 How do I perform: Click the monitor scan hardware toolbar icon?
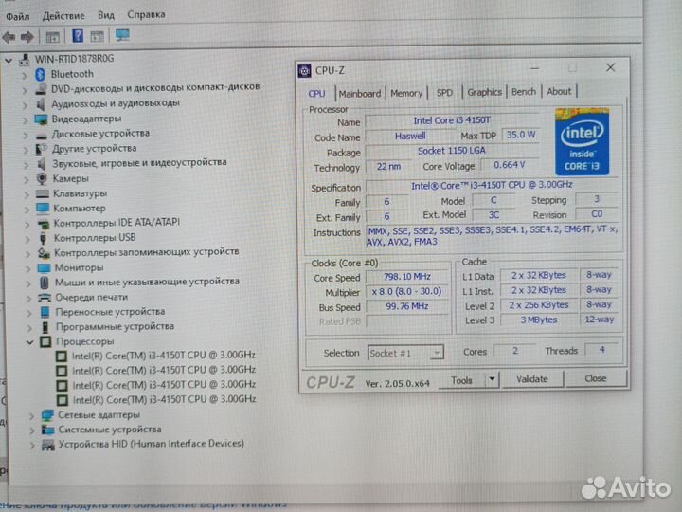click(x=122, y=35)
